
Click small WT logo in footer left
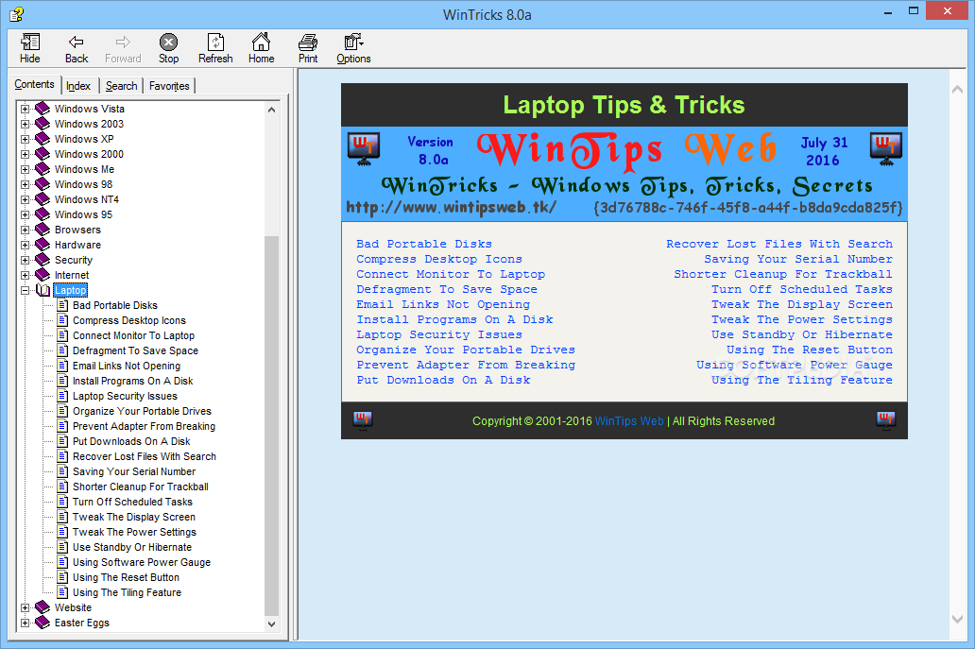click(363, 419)
